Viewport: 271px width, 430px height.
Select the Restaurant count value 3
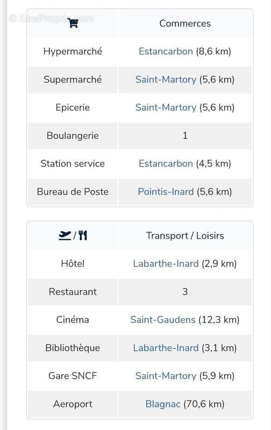point(185,291)
